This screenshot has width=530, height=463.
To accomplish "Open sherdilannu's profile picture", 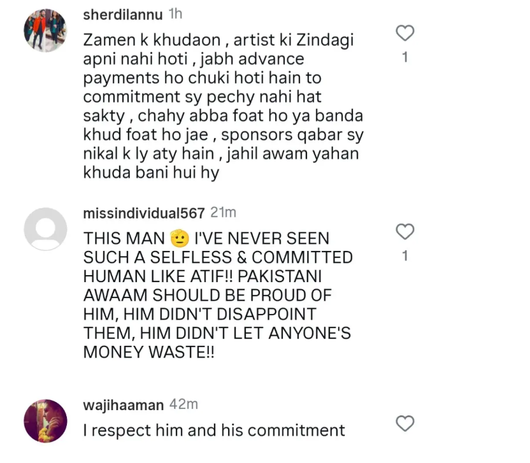I will [x=45, y=31].
